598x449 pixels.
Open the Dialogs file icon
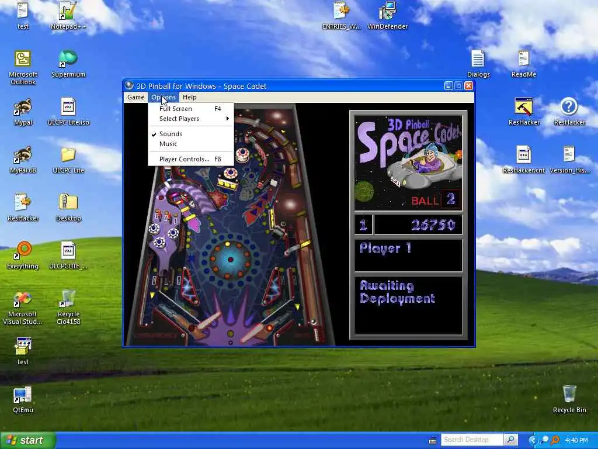click(x=478, y=63)
